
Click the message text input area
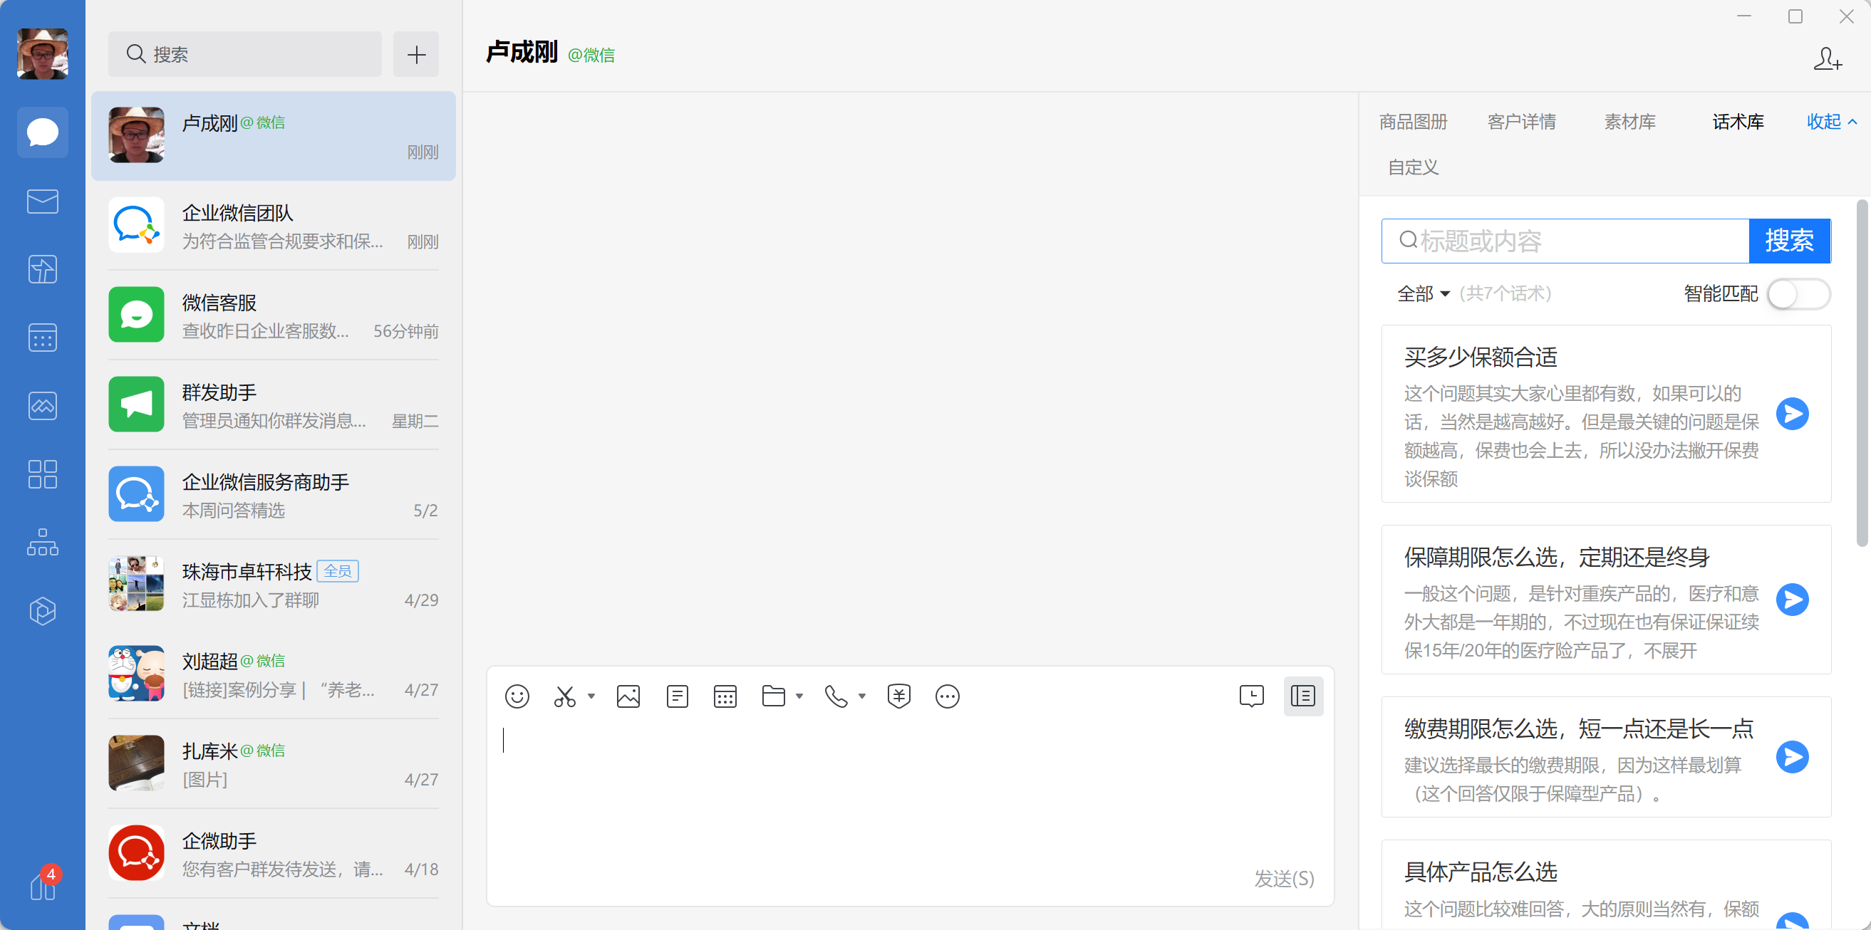point(909,791)
